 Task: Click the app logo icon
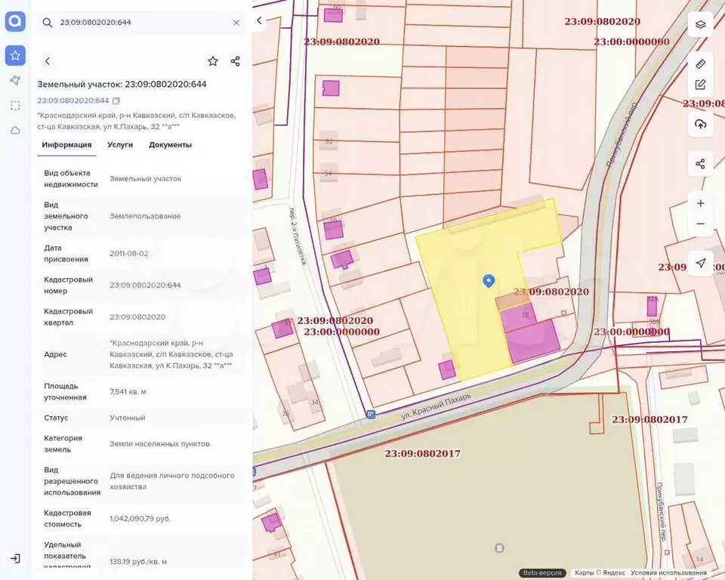[15, 21]
